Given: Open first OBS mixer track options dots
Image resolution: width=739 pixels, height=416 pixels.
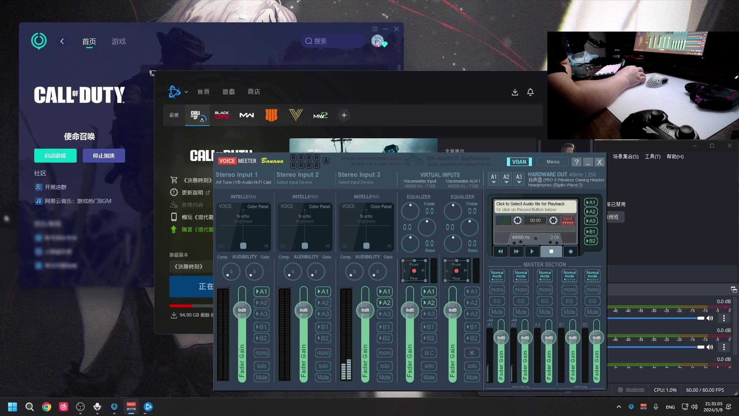Looking at the screenshot, I should click(724, 318).
